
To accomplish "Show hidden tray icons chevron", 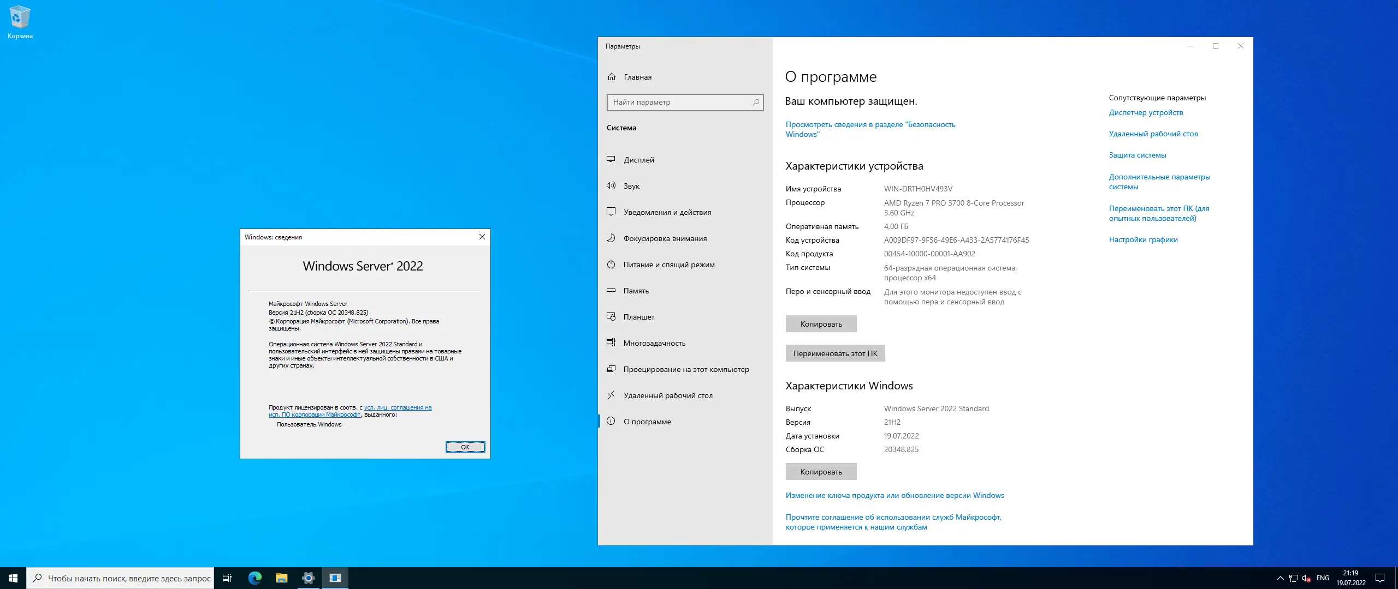I will pyautogui.click(x=1280, y=578).
